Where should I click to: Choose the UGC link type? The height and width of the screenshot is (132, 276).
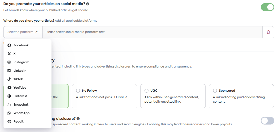146,91
